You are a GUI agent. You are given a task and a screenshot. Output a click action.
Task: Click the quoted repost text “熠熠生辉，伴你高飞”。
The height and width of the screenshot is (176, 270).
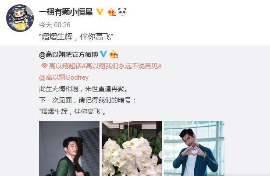click(72, 112)
